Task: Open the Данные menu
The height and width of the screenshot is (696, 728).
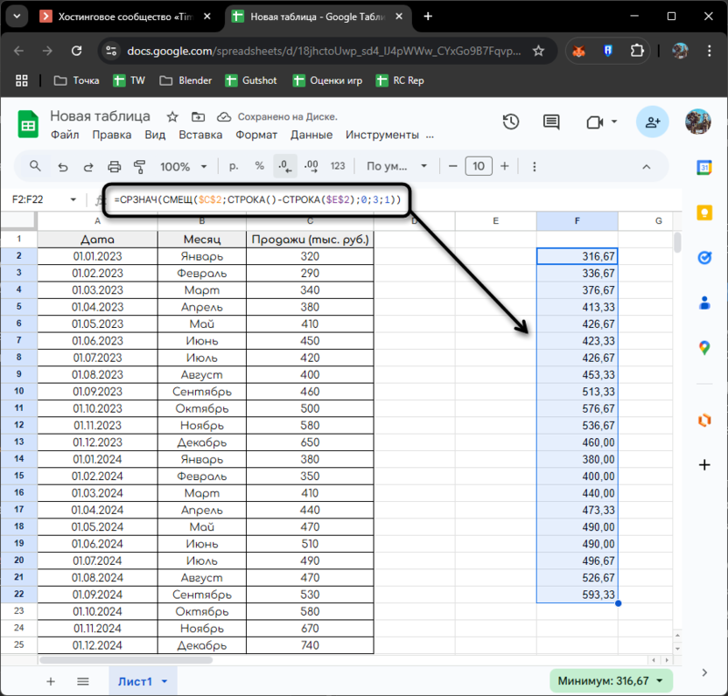Action: click(311, 136)
